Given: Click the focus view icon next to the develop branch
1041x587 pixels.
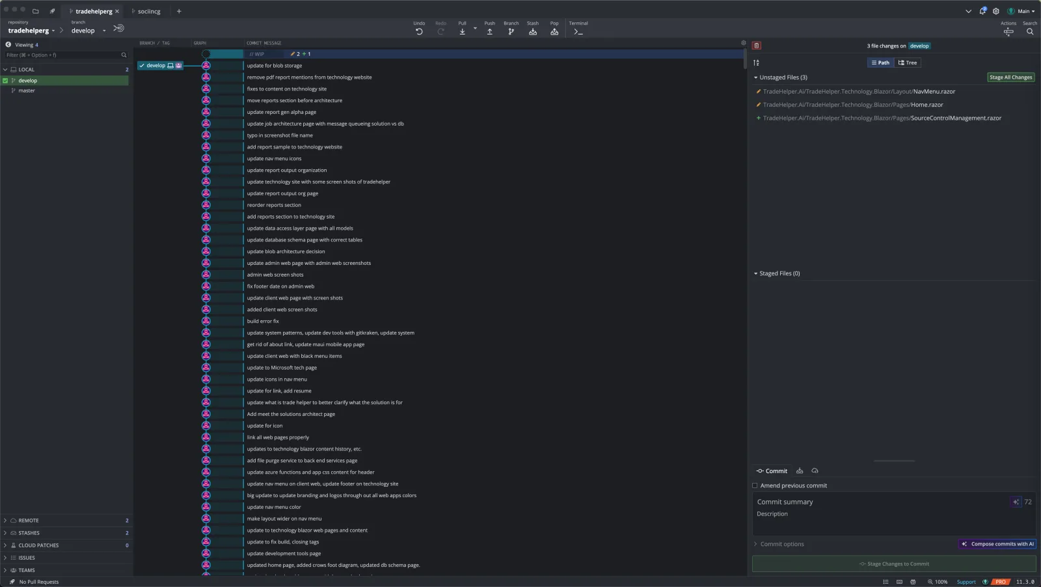Looking at the screenshot, I should tap(118, 28).
